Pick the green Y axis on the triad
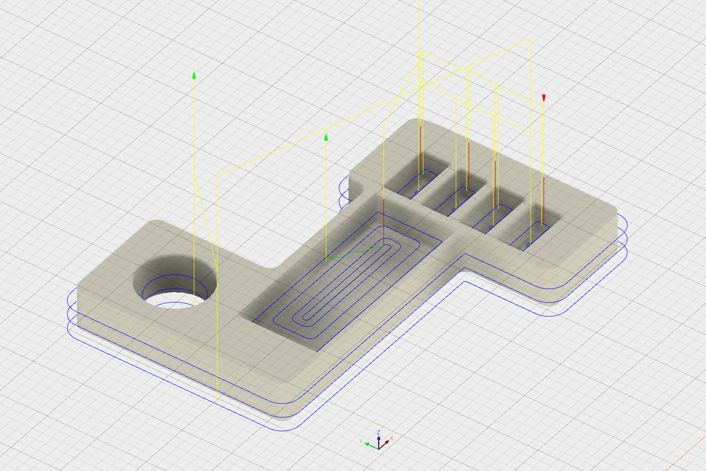This screenshot has height=471, width=706. (x=371, y=446)
